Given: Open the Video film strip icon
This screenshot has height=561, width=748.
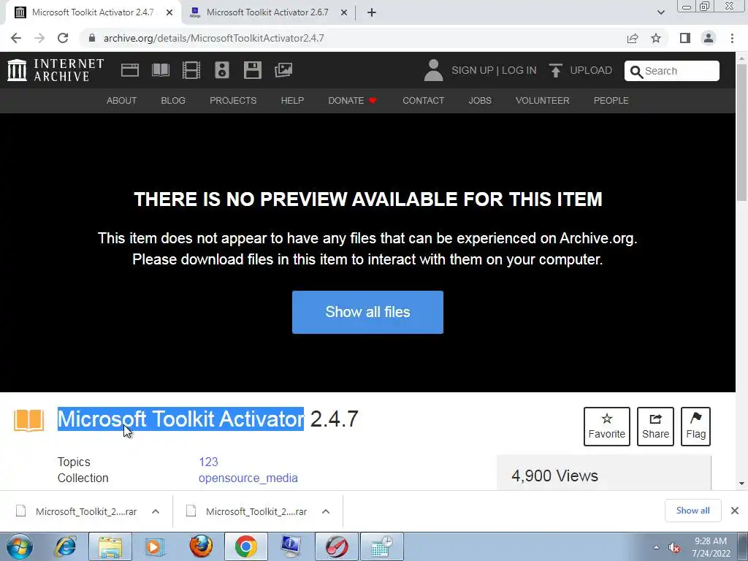Looking at the screenshot, I should point(191,70).
